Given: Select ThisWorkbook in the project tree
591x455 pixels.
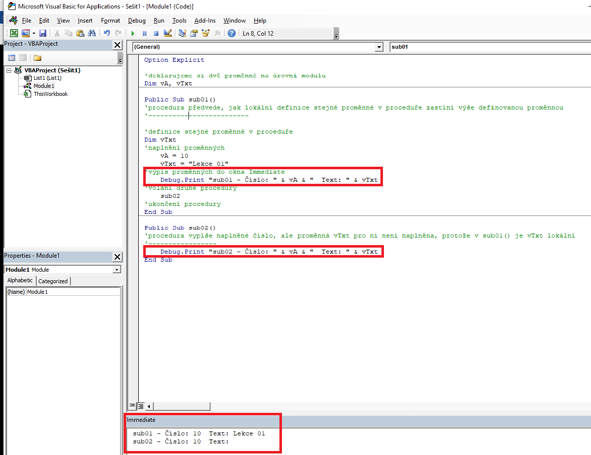Looking at the screenshot, I should click(50, 94).
